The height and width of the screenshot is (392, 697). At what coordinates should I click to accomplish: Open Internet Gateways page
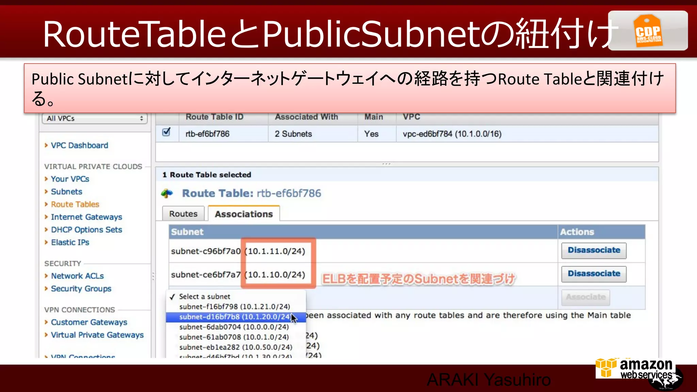[x=86, y=217]
